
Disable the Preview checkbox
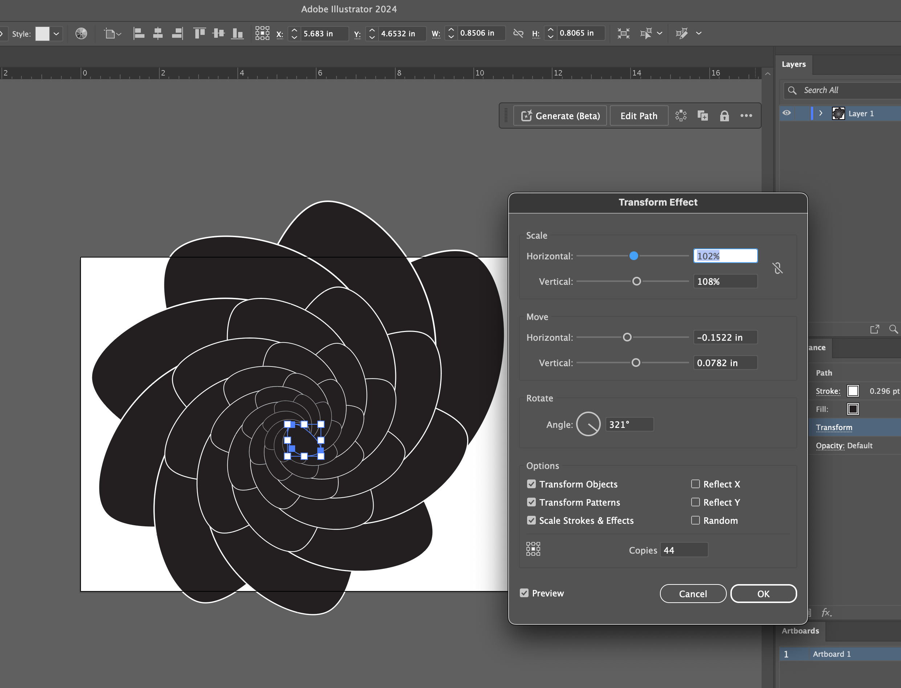[524, 592]
